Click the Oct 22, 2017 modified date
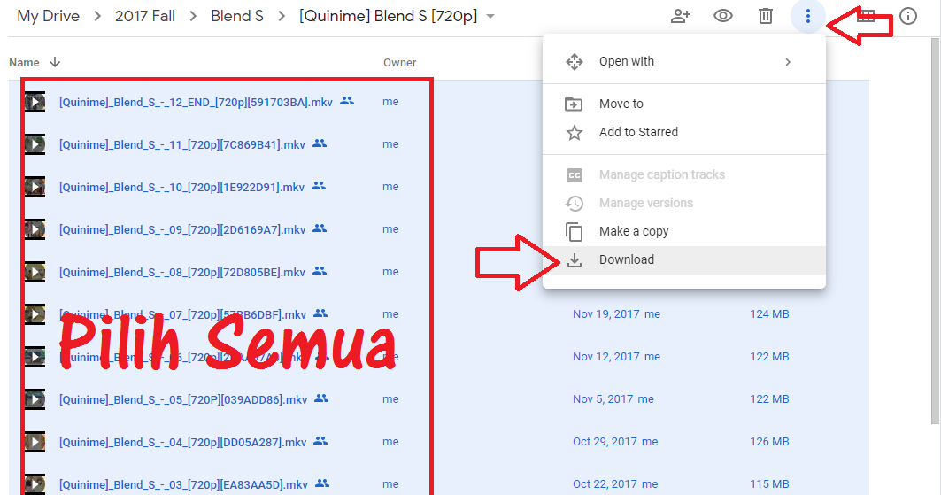This screenshot has width=941, height=495. click(605, 484)
